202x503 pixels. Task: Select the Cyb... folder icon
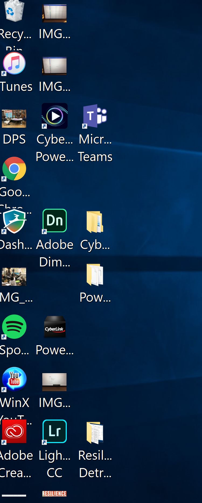pyautogui.click(x=95, y=222)
